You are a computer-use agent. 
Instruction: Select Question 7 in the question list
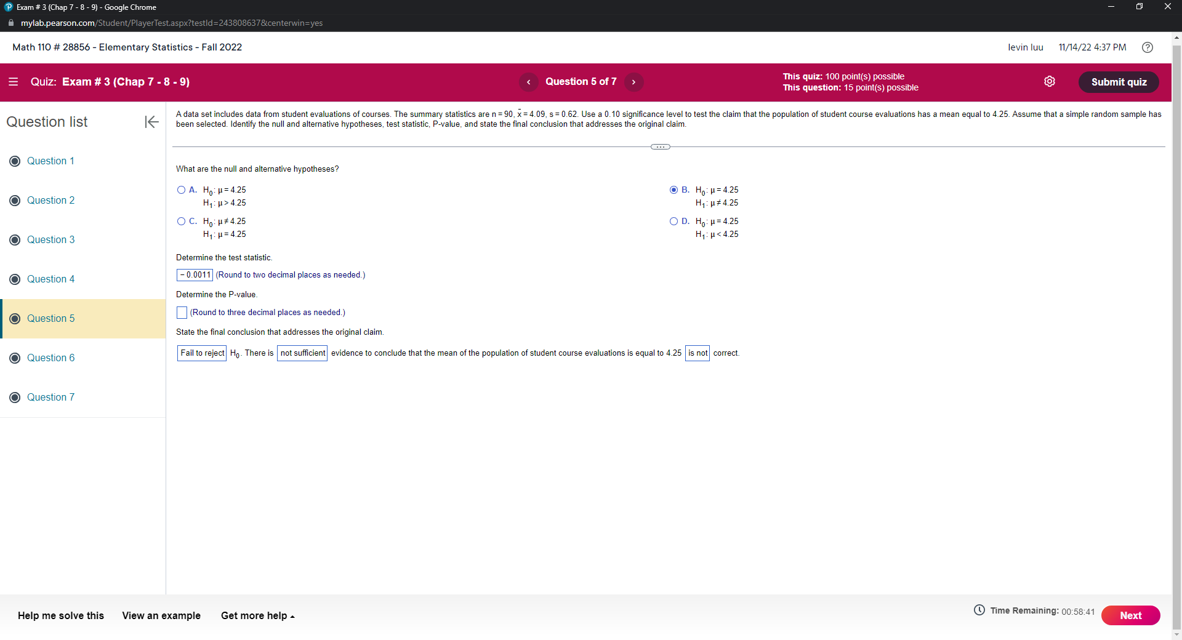[x=51, y=397]
